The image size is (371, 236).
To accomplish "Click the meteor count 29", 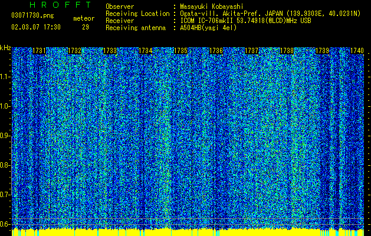I will (x=86, y=27).
